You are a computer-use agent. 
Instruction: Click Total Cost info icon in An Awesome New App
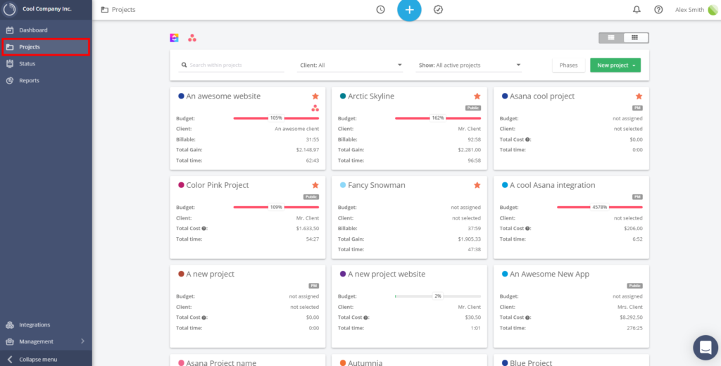tap(527, 317)
